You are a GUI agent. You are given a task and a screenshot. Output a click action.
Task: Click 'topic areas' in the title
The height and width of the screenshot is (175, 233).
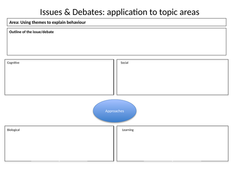pos(179,13)
